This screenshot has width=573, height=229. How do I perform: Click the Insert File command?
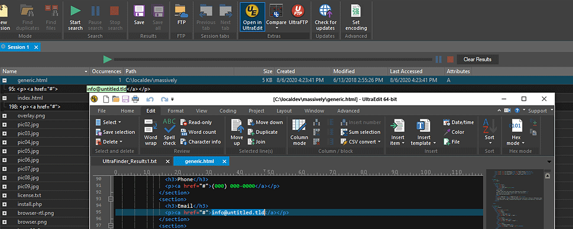(452, 142)
